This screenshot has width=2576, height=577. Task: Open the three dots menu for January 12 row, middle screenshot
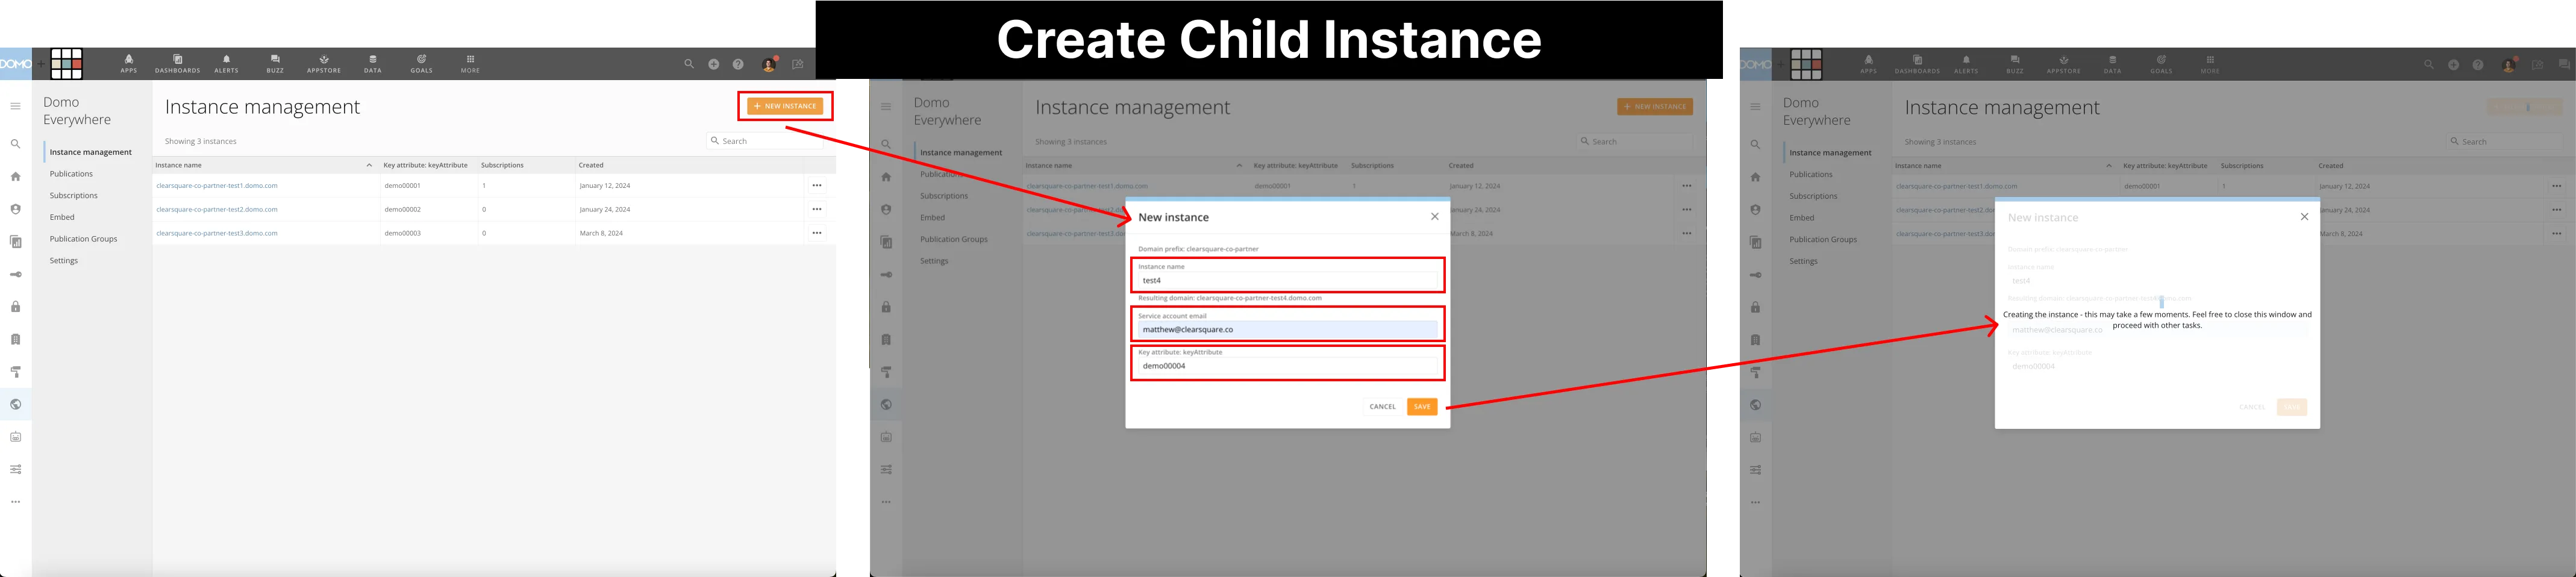[1687, 185]
